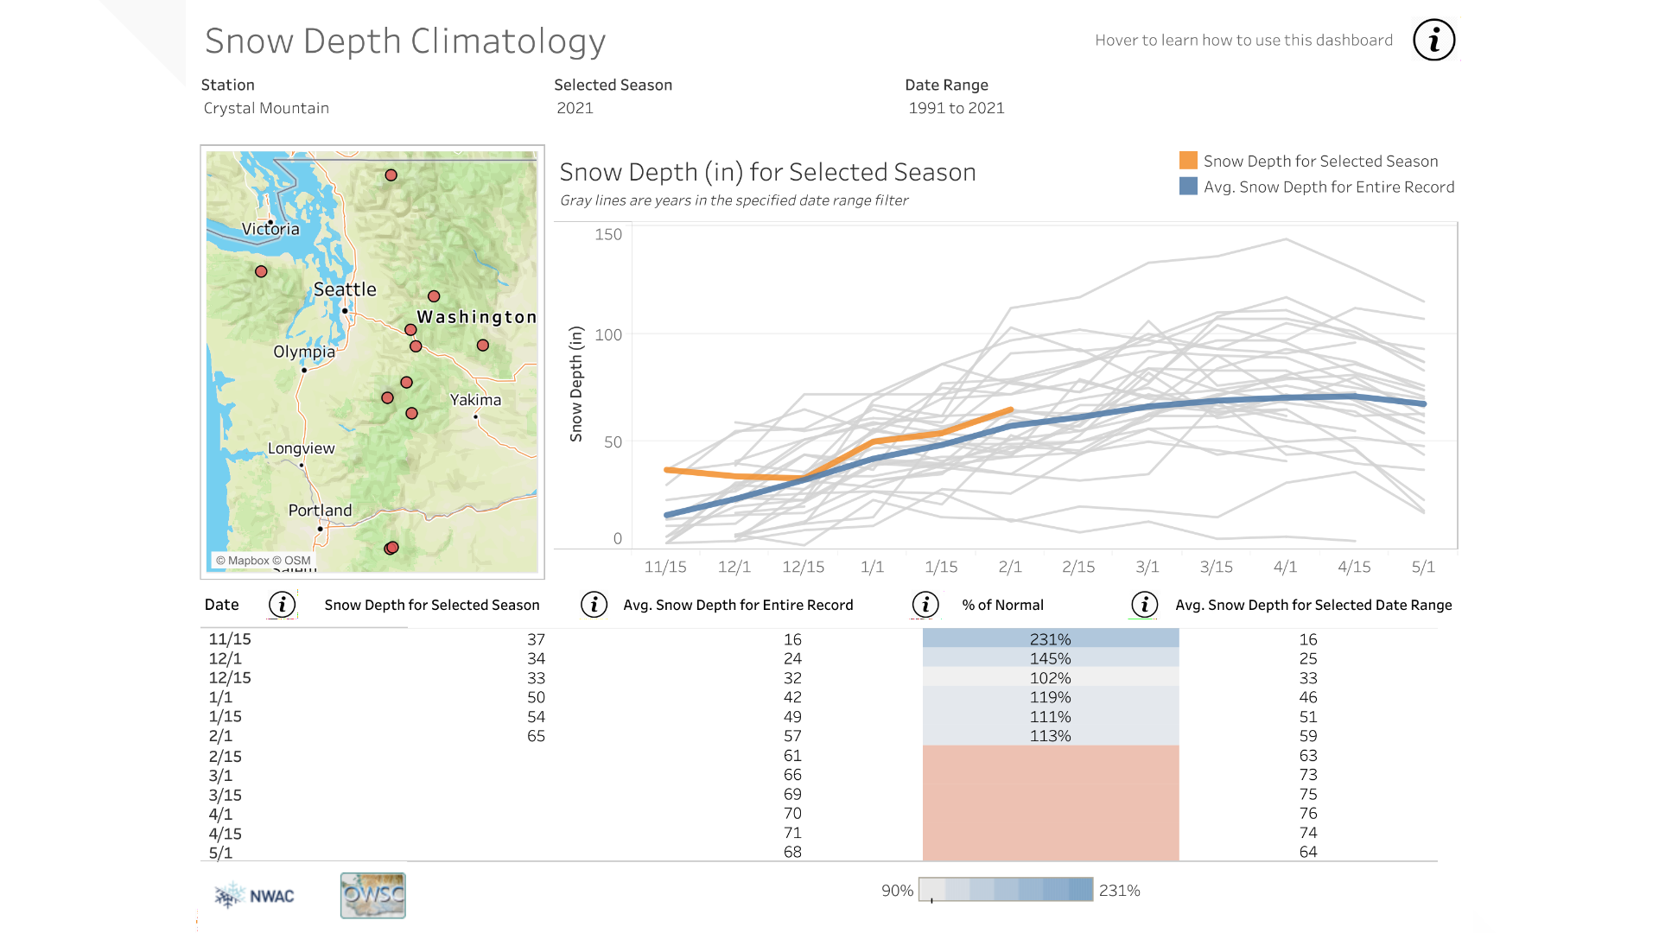Open the Selected Season 2021 filter
1659x933 pixels.
pos(575,108)
